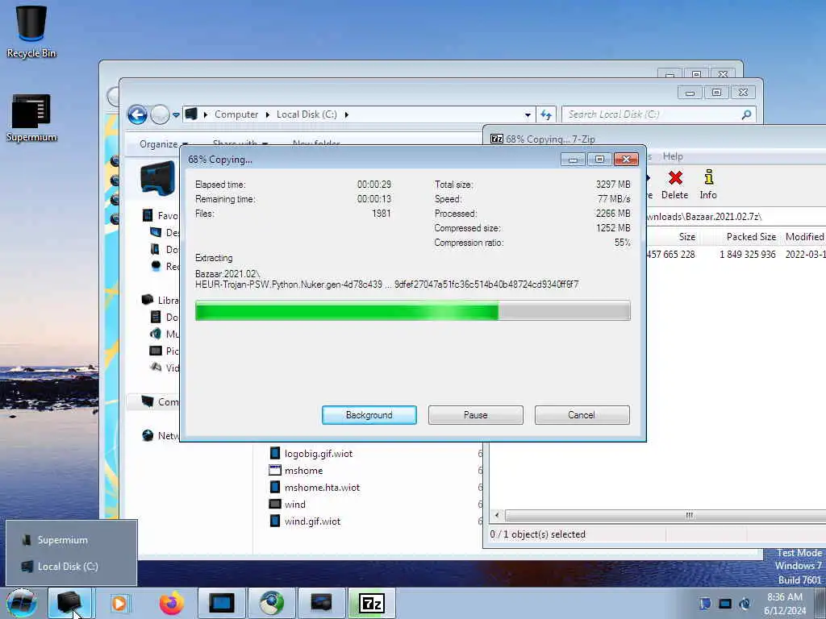Open recent locations dropdown arrow
The image size is (826, 619).
coord(176,114)
